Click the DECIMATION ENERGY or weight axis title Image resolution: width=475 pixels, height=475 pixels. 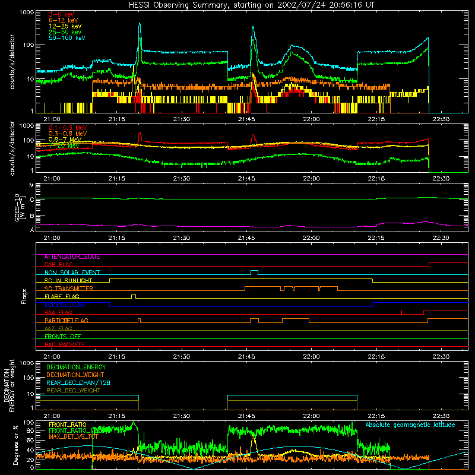9,385
